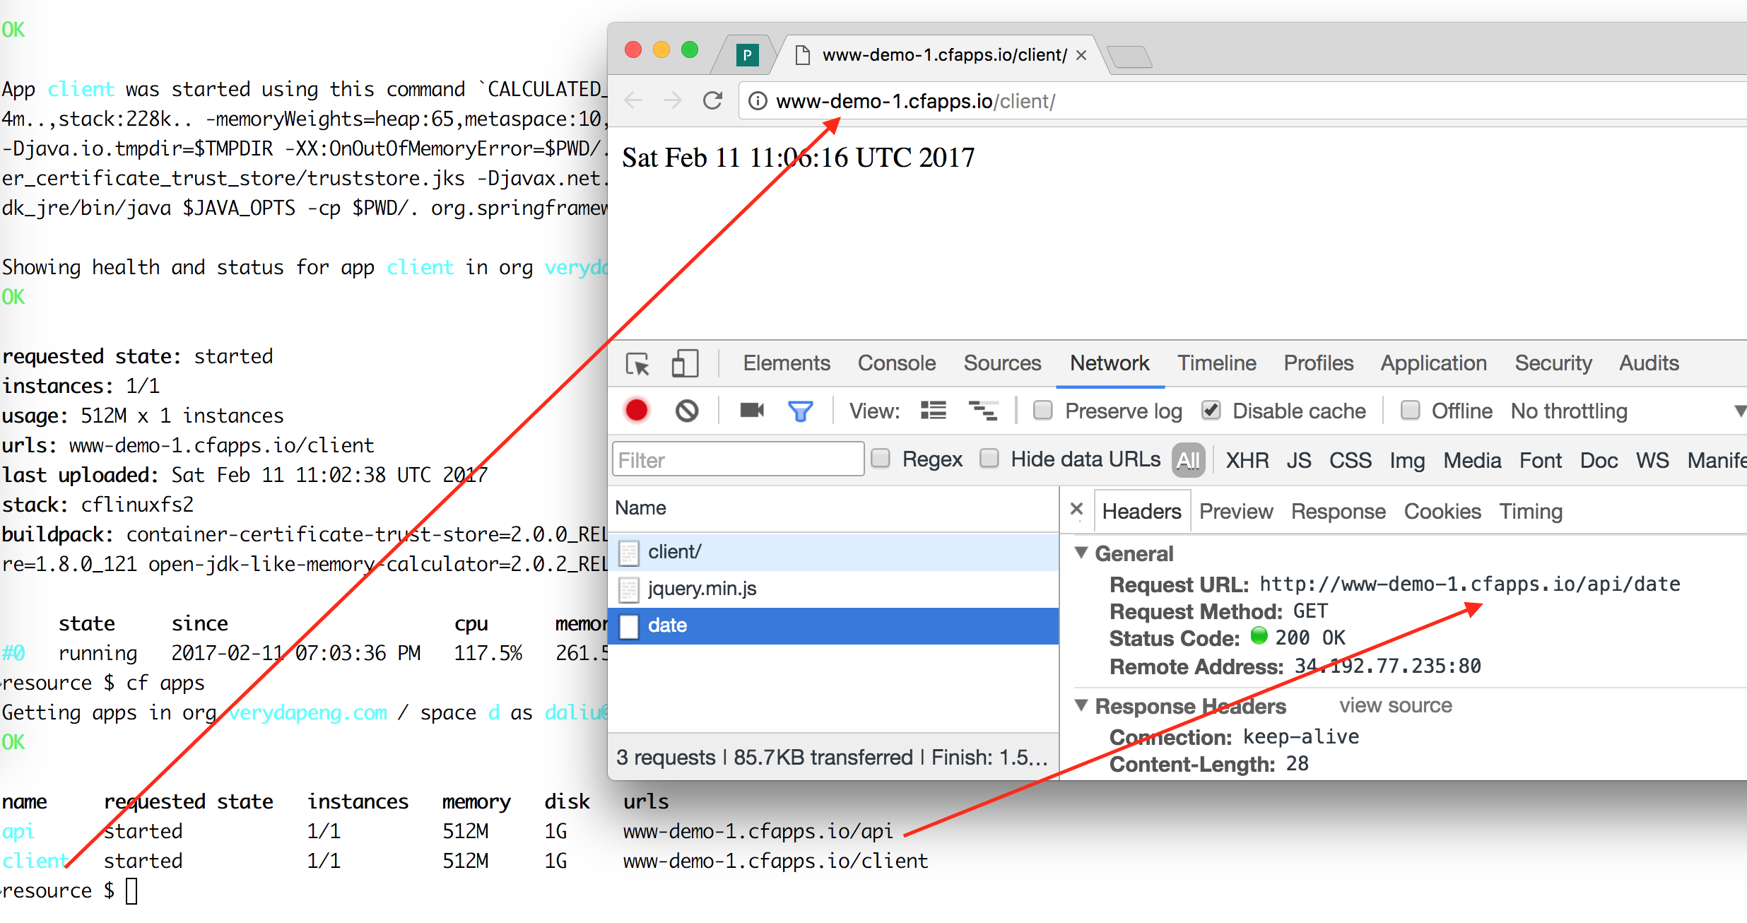
Task: Uncheck the Disable cache checkbox
Action: pos(1211,411)
